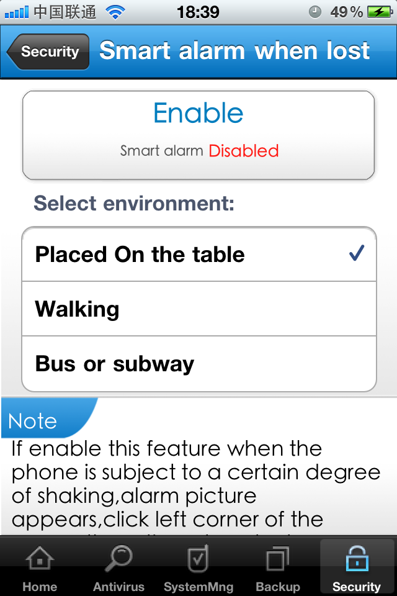The height and width of the screenshot is (596, 397).
Task: Open the Antivirus magnifier icon
Action: (x=118, y=559)
